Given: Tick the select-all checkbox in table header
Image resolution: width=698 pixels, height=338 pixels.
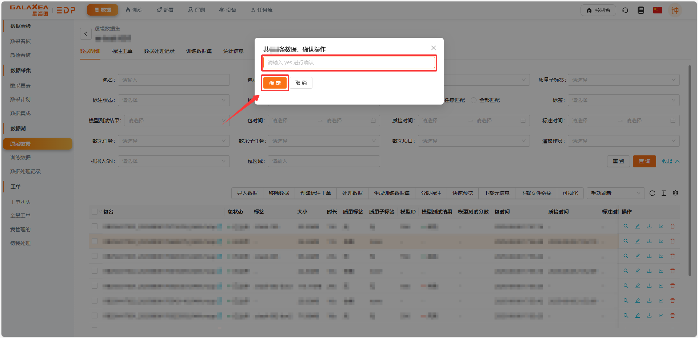Looking at the screenshot, I should [x=95, y=212].
